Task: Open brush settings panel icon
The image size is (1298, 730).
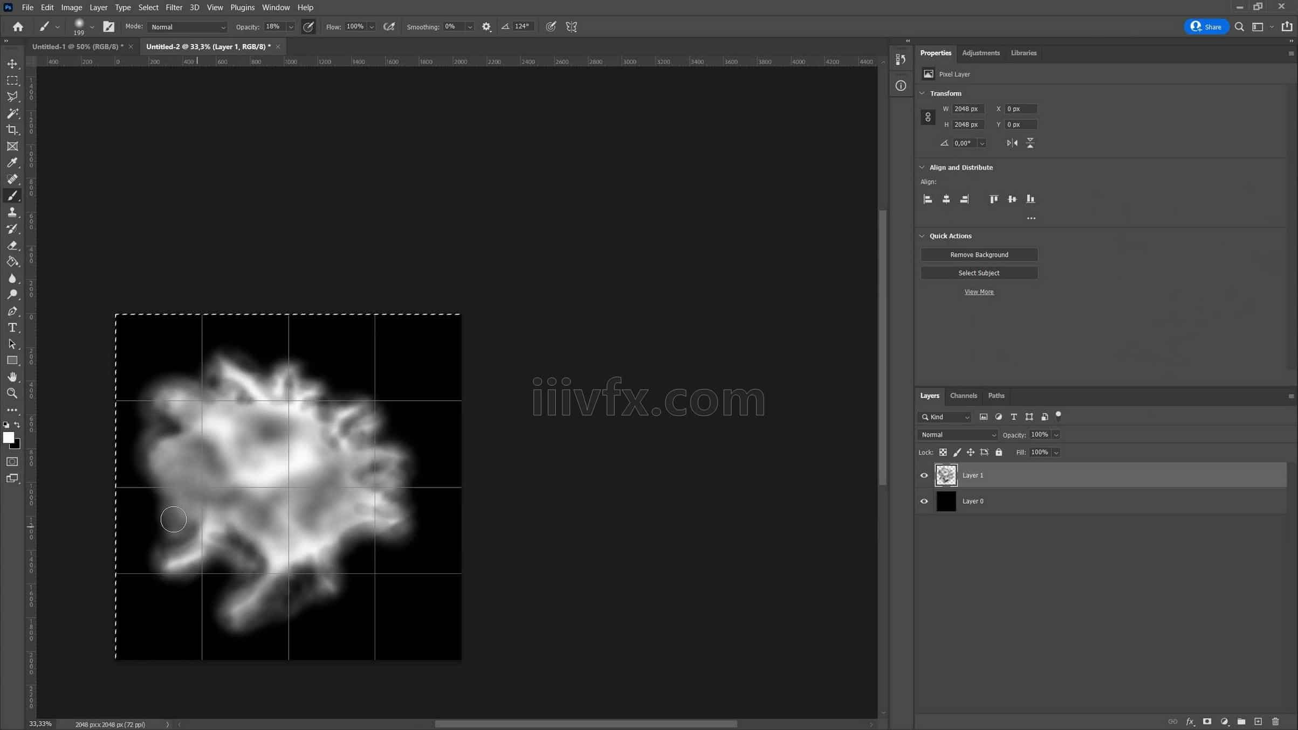Action: click(x=108, y=26)
